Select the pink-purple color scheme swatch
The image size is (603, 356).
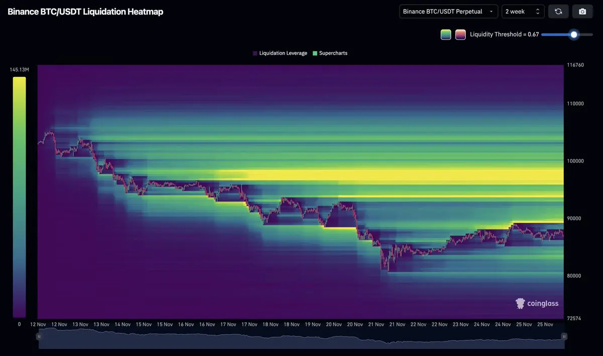460,35
